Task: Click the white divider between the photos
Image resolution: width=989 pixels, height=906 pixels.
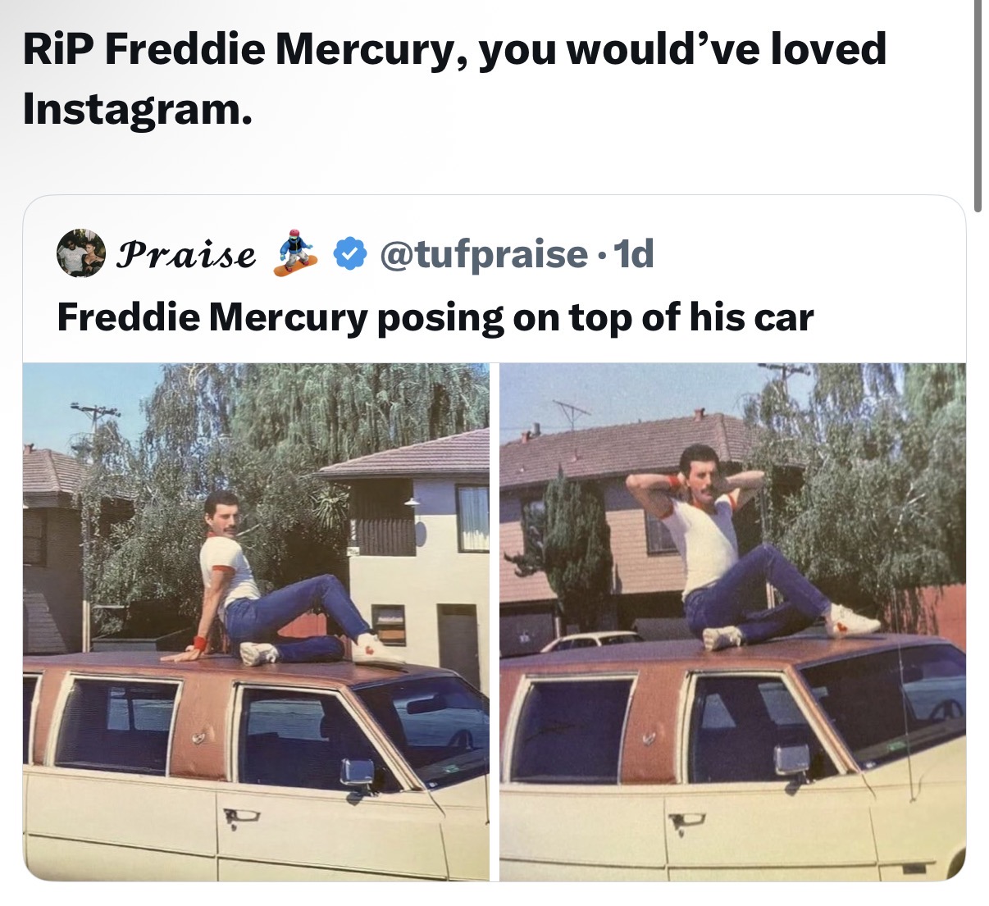Action: tap(494, 622)
